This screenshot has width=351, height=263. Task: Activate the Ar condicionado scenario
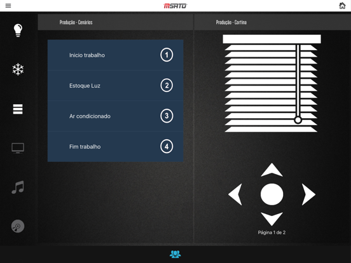pos(116,116)
